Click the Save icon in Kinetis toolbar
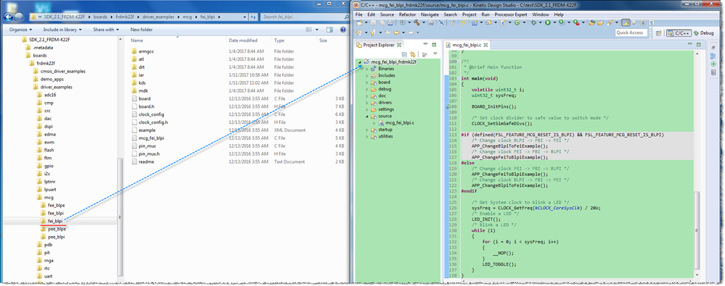 tap(373, 22)
